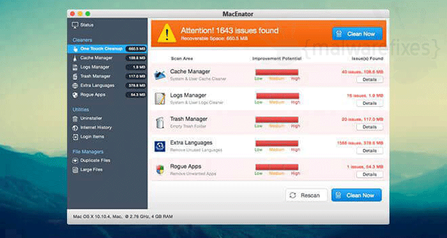The width and height of the screenshot is (447, 238).
Task: Click the Trash Manager sidebar icon
Action: click(75, 77)
